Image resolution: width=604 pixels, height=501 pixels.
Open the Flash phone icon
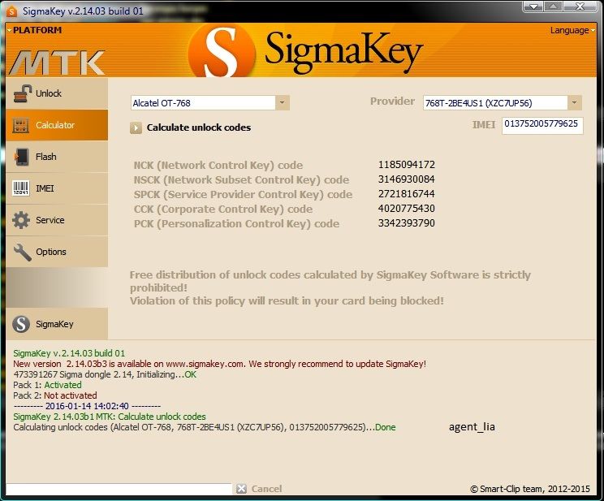pyautogui.click(x=21, y=157)
